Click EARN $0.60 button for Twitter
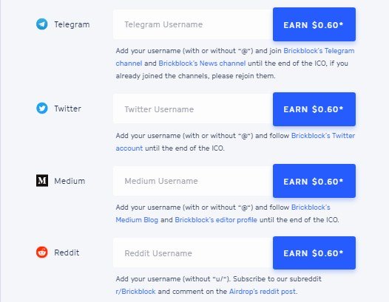389x302 pixels. 314,109
